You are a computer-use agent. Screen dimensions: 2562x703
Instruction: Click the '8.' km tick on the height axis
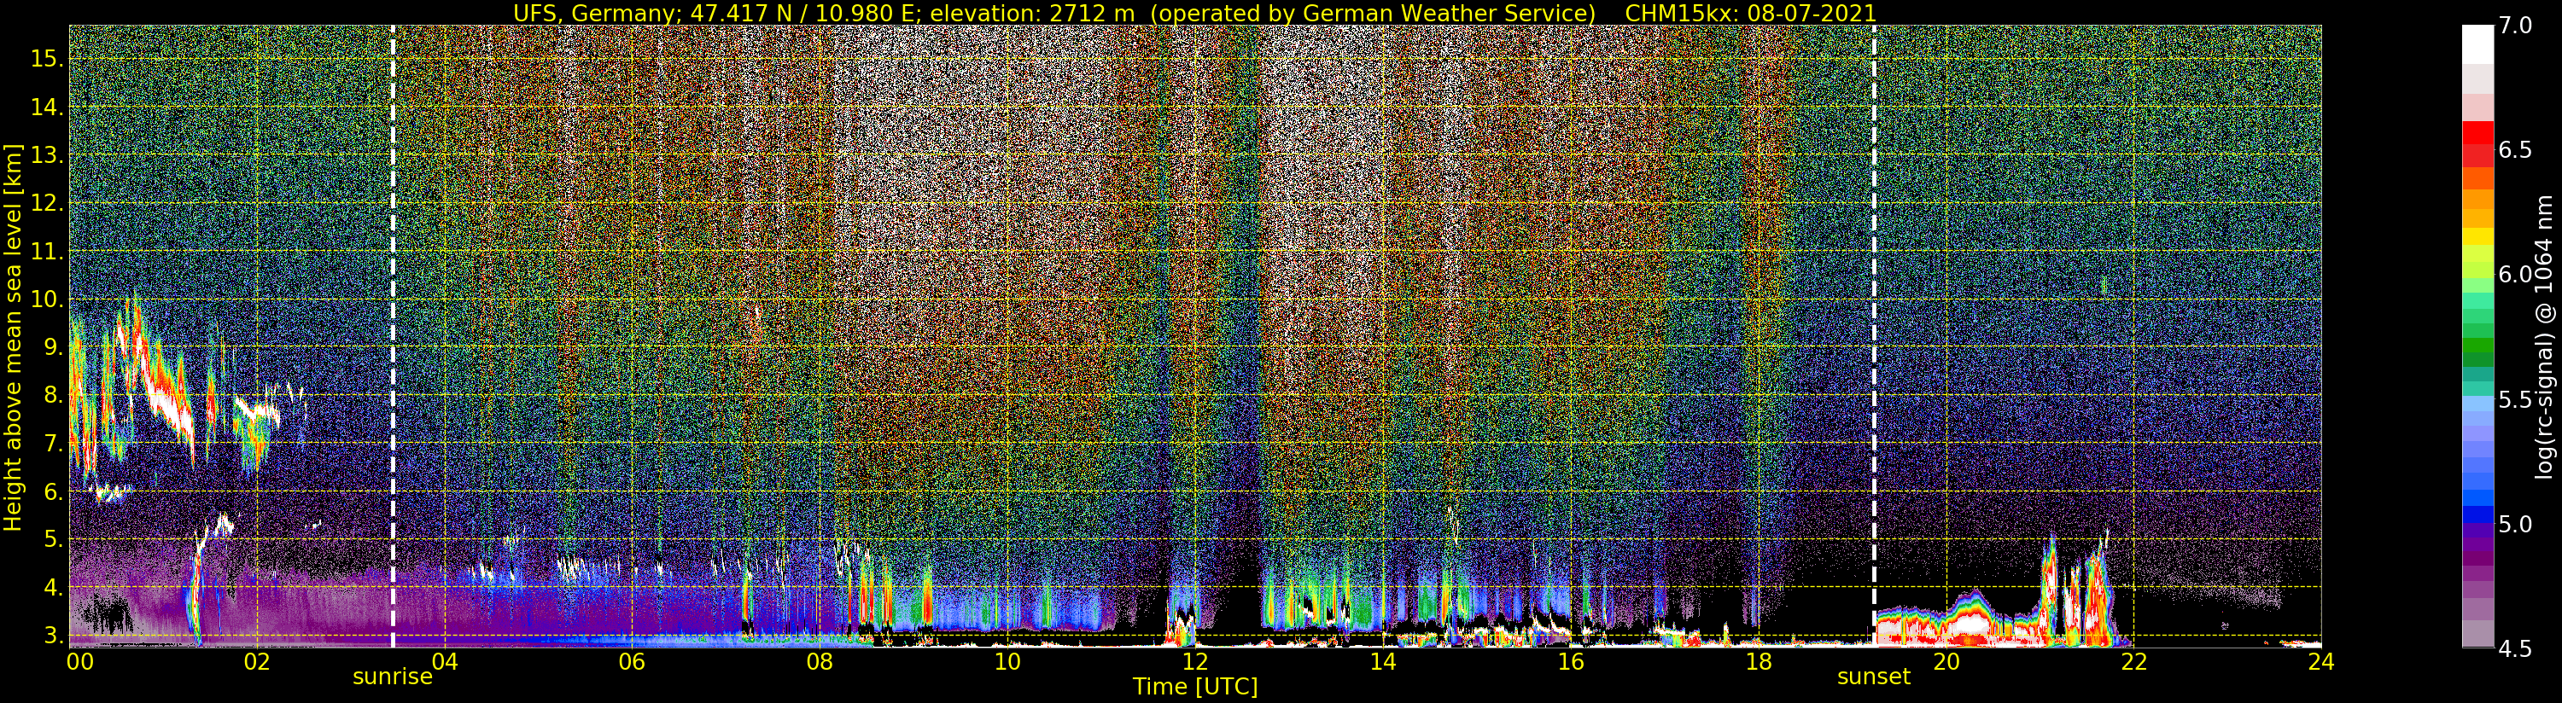pos(53,396)
